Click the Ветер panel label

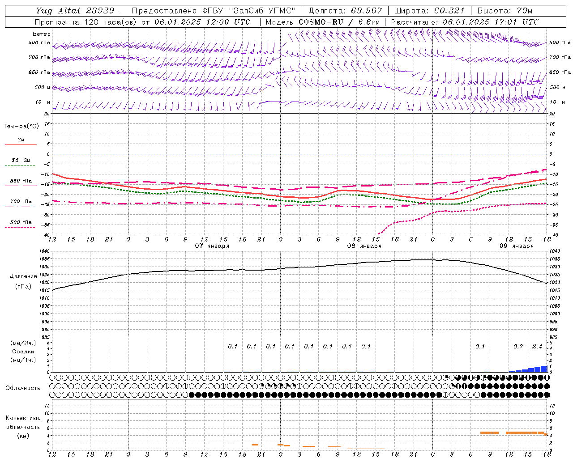[x=41, y=34]
